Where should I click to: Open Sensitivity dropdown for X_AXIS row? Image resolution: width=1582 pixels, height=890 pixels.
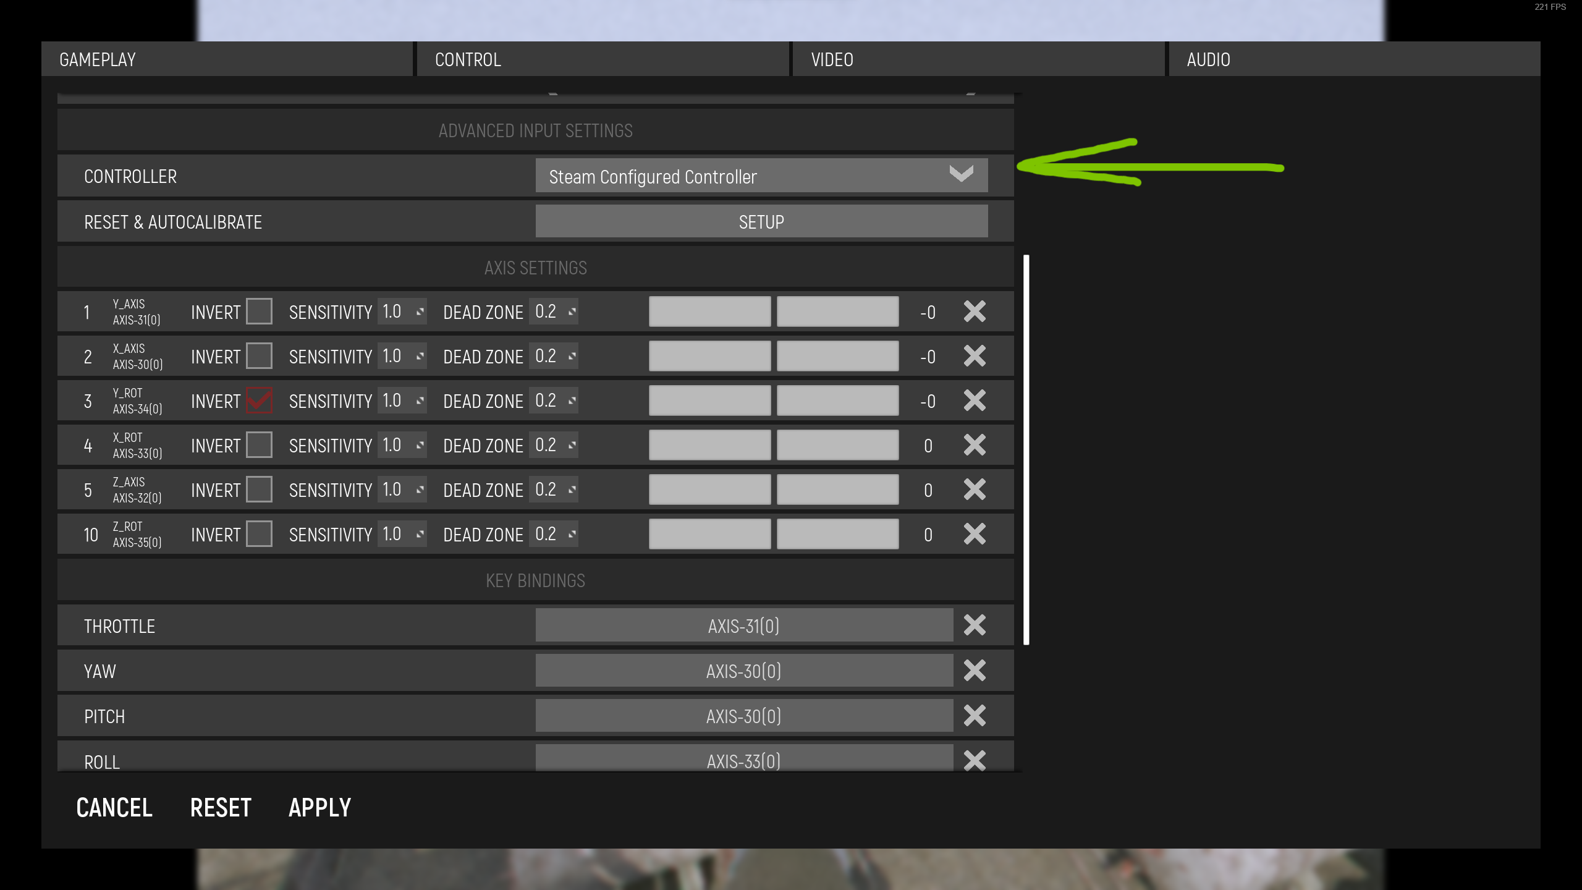[403, 356]
